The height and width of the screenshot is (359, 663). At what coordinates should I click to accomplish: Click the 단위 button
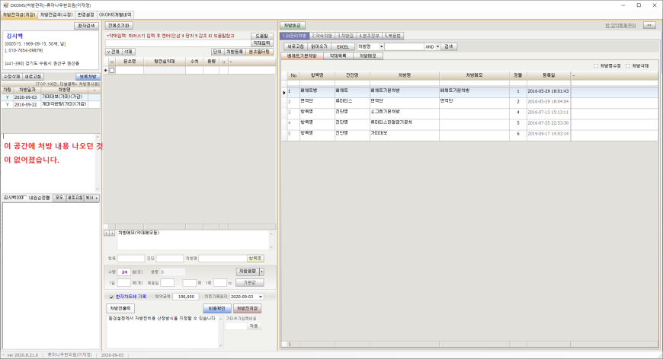[217, 52]
